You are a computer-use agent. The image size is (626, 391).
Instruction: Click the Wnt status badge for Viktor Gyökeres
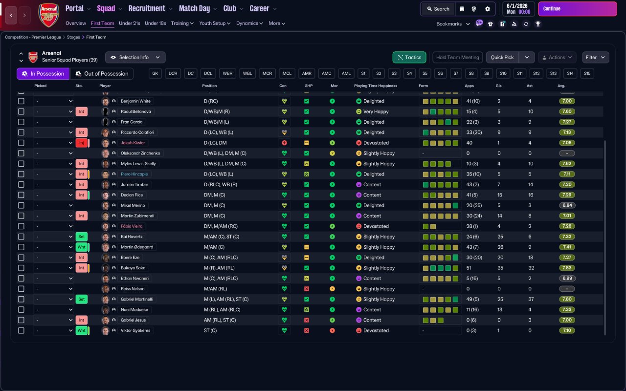point(81,330)
